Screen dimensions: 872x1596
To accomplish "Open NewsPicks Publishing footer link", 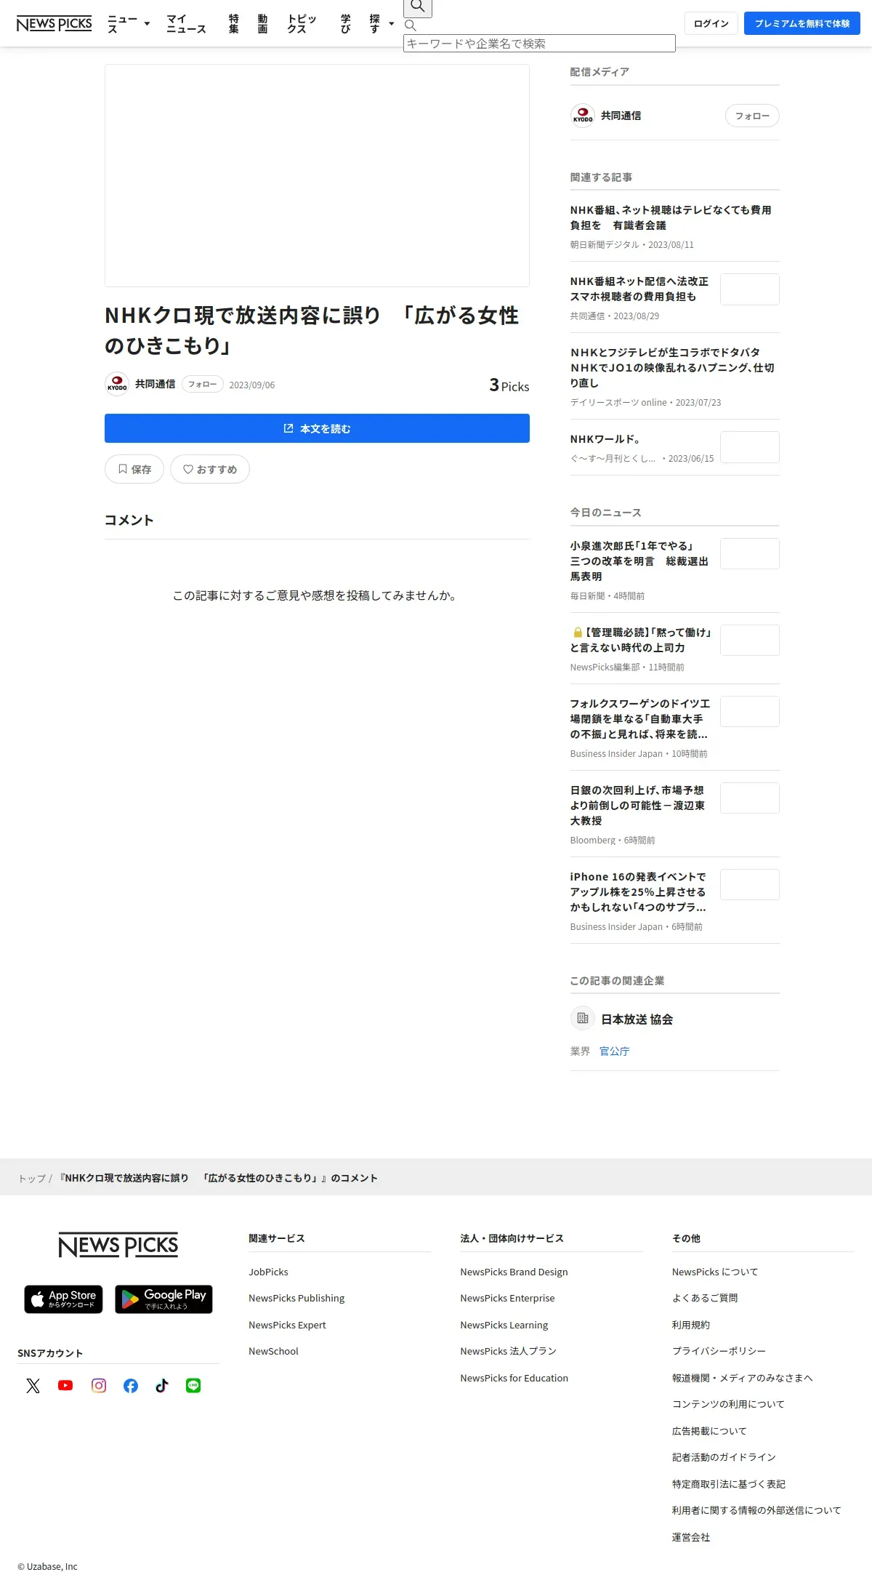I will coord(296,1298).
